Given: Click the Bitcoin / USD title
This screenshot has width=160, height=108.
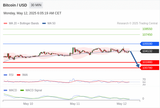Looking at the screenshot, I should (x=15, y=5).
